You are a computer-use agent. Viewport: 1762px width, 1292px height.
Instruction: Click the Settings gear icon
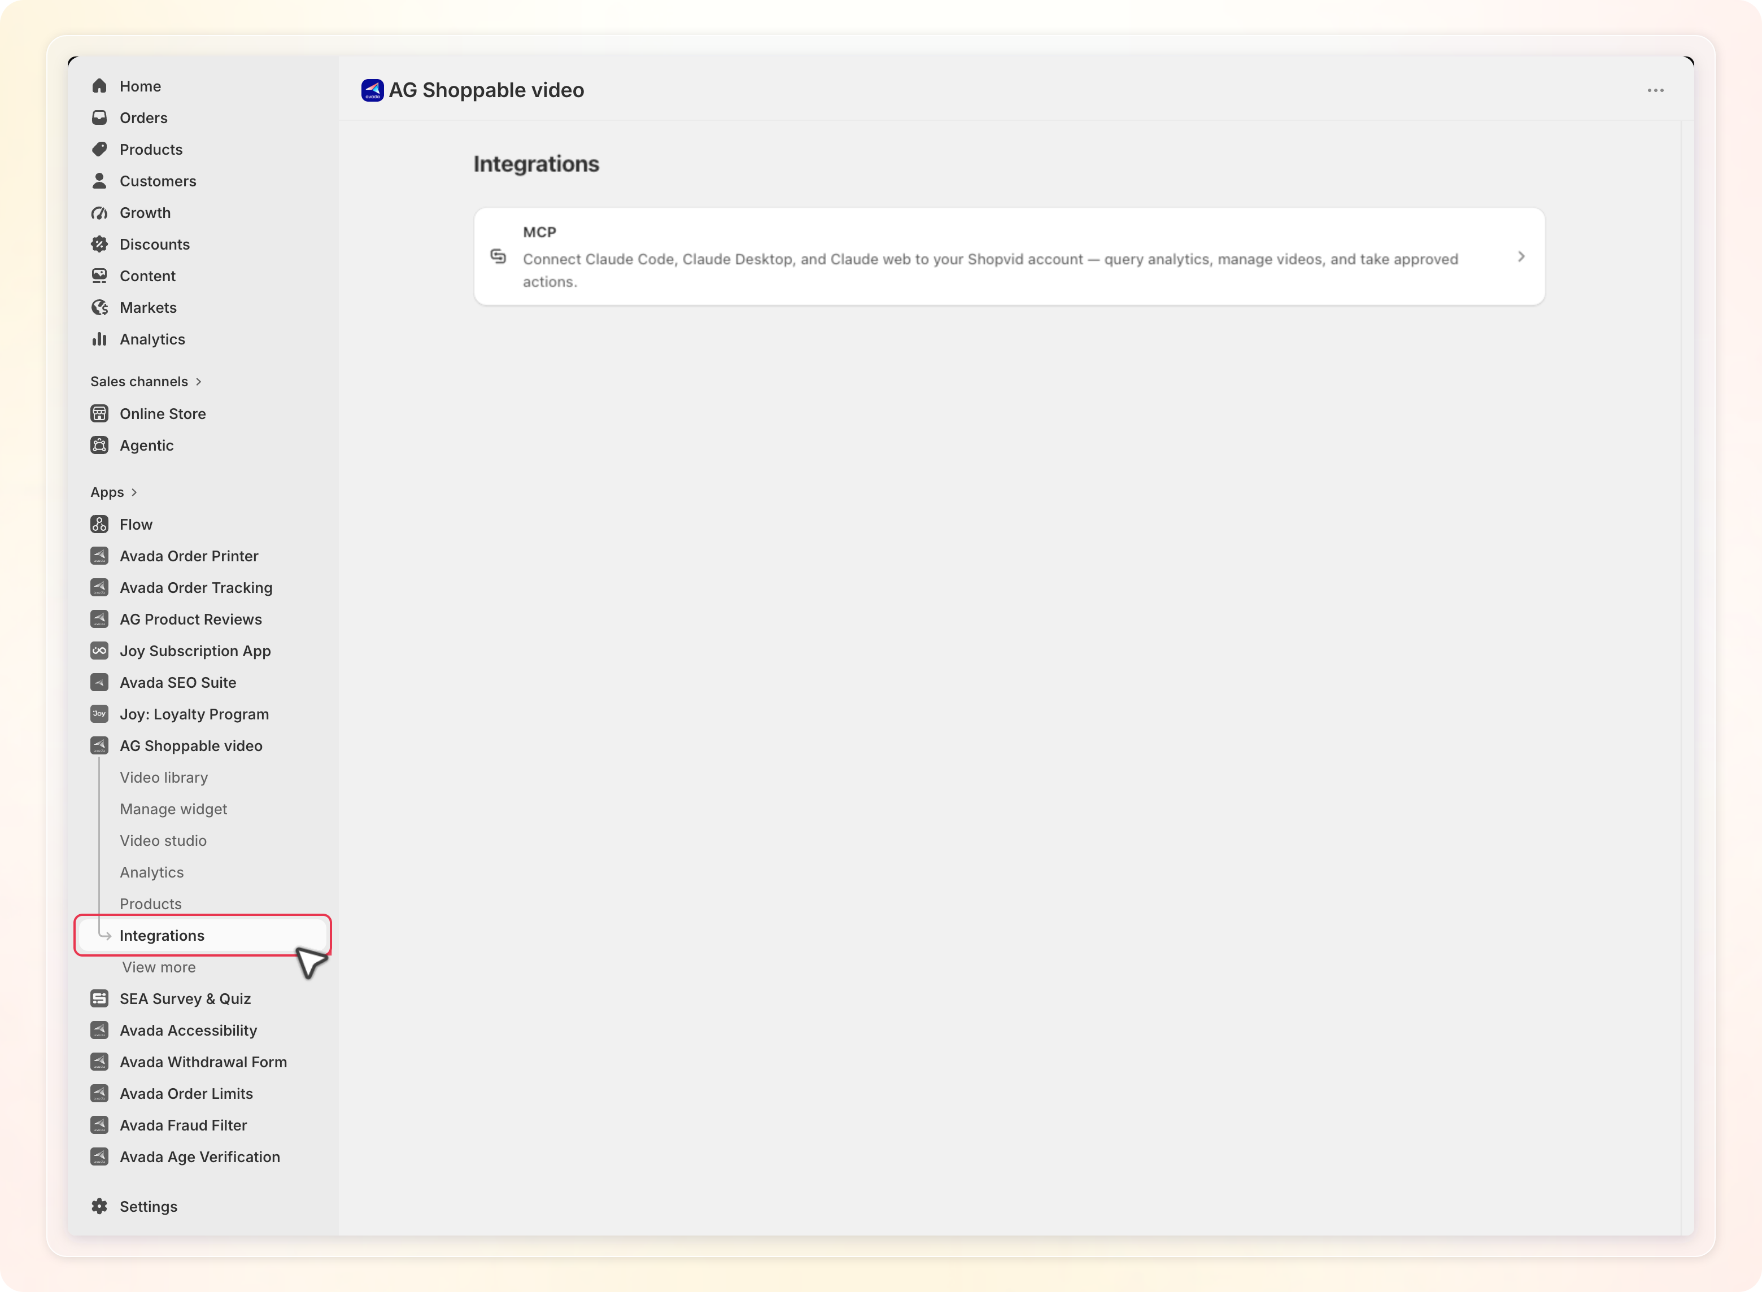click(99, 1207)
